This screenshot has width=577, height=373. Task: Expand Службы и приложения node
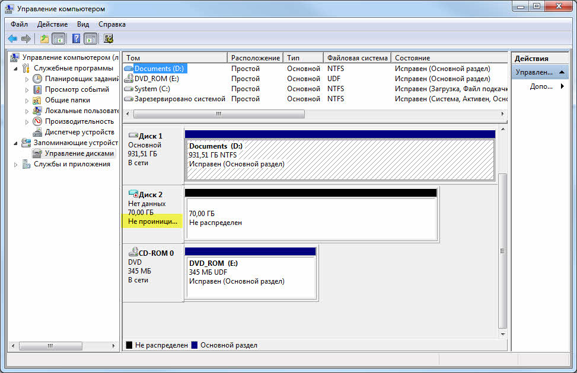pos(16,165)
